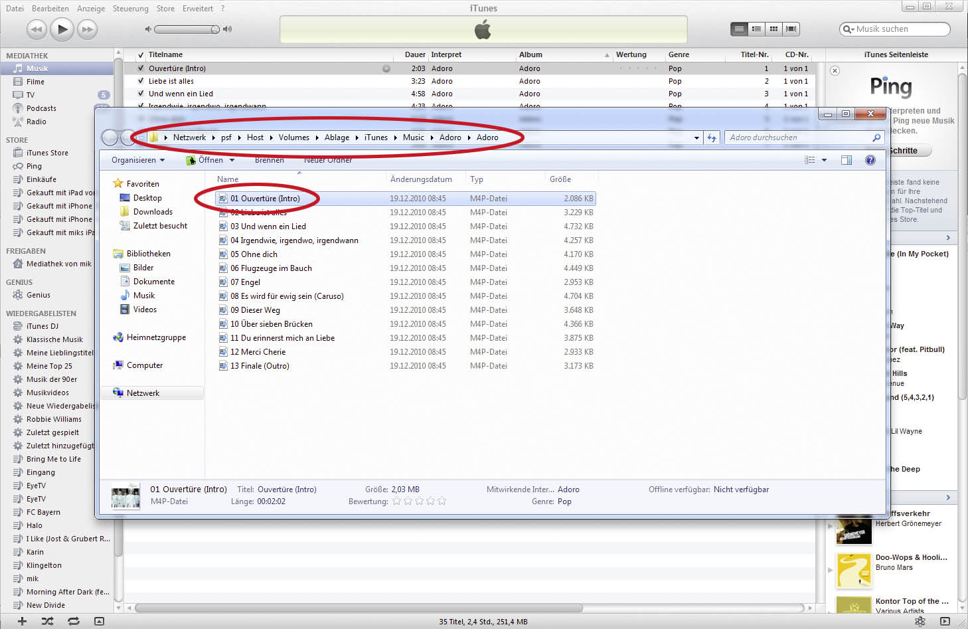The height and width of the screenshot is (629, 968).
Task: Click the Musik suchen search field
Action: (894, 29)
